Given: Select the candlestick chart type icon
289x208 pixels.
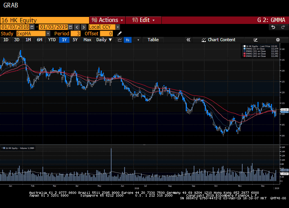Looking at the screenshot, I should pos(128,40).
